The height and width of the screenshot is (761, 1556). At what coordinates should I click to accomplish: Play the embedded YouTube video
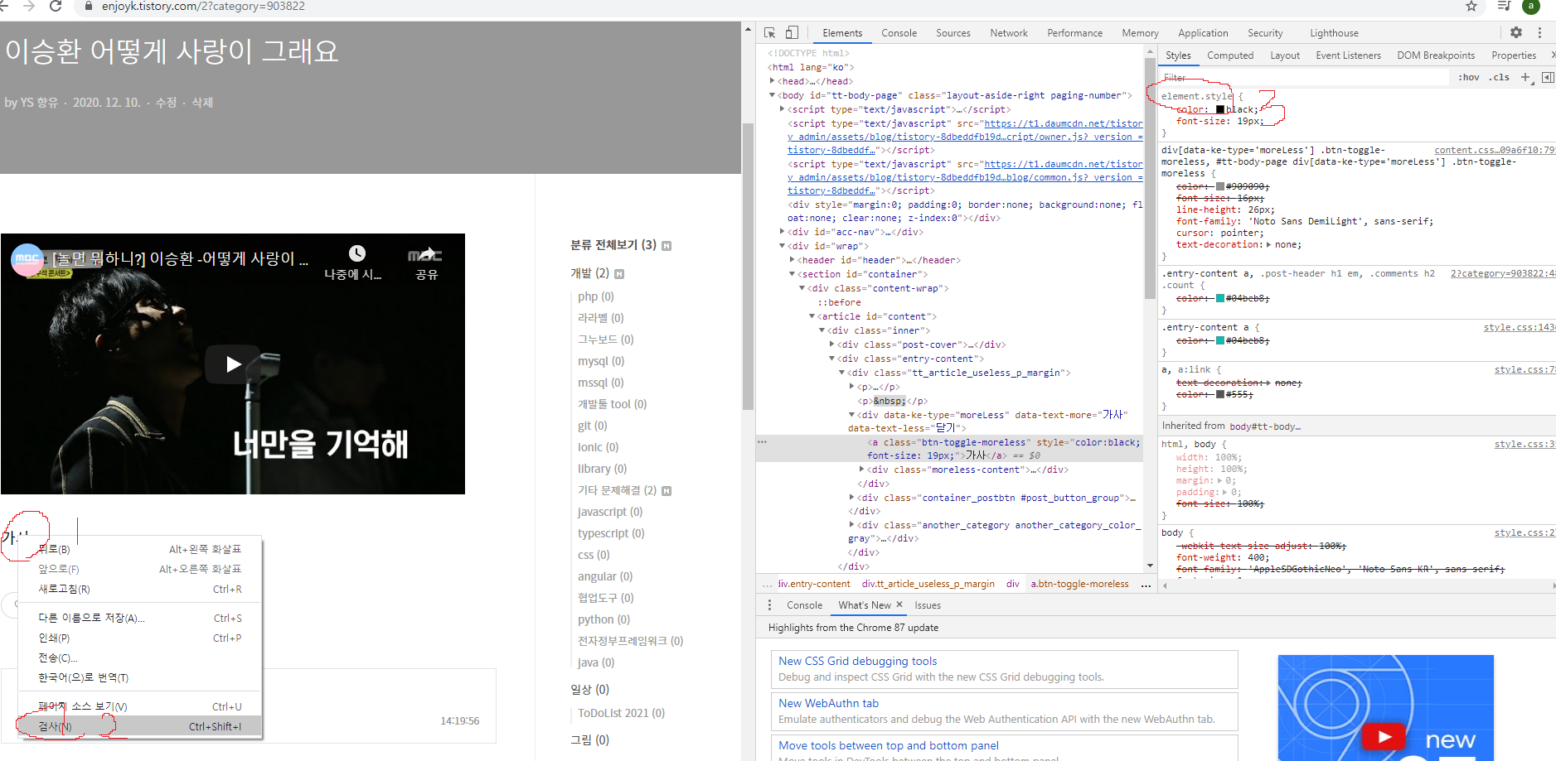coord(234,364)
